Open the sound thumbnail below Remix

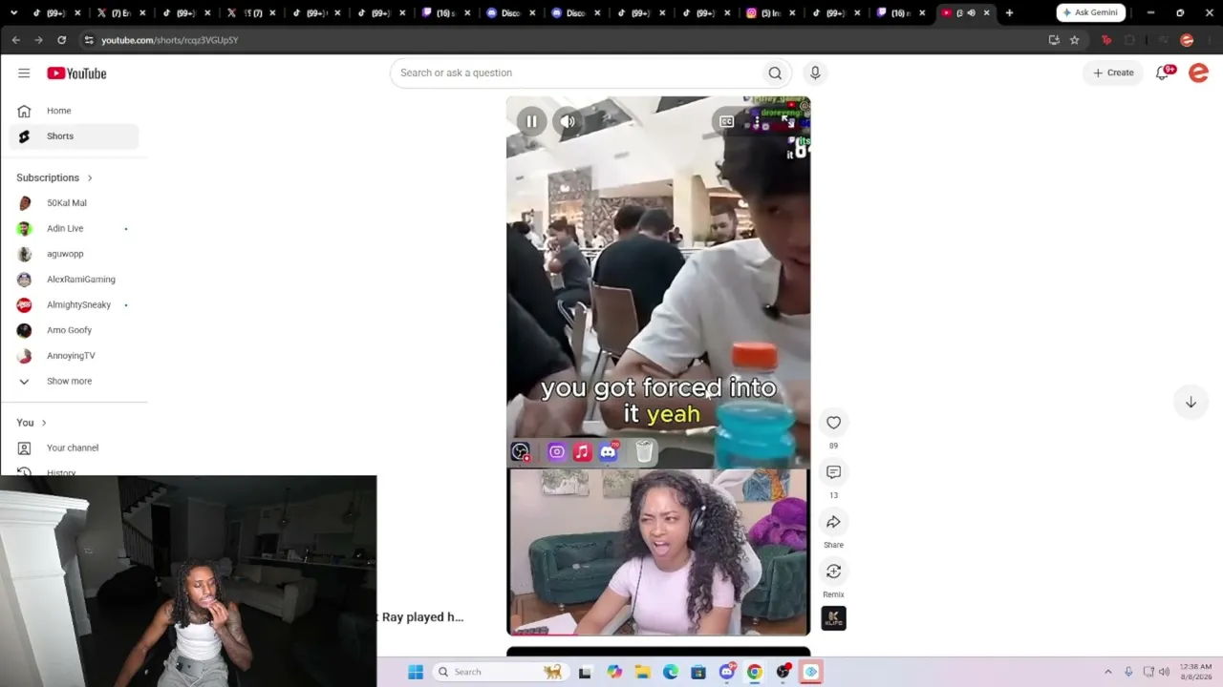833,618
